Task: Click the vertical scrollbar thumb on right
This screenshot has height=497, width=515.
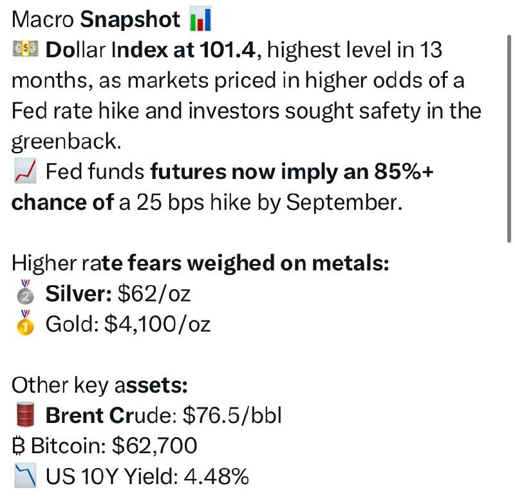Action: pos(509,138)
